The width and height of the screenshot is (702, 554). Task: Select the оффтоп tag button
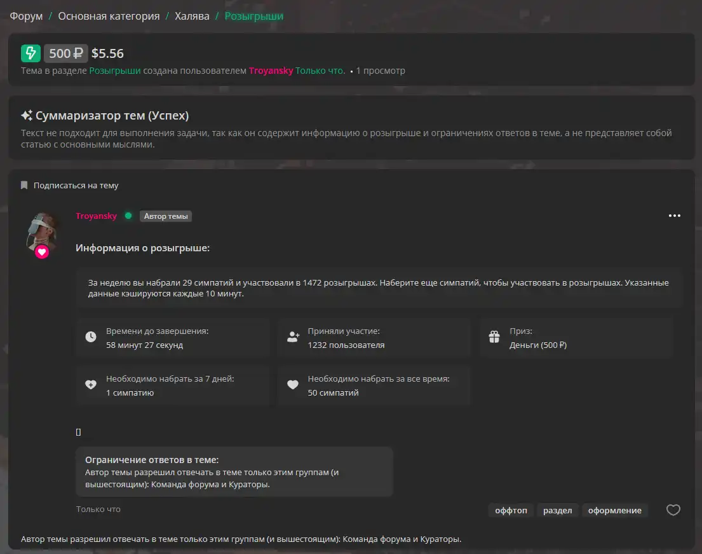[511, 510]
